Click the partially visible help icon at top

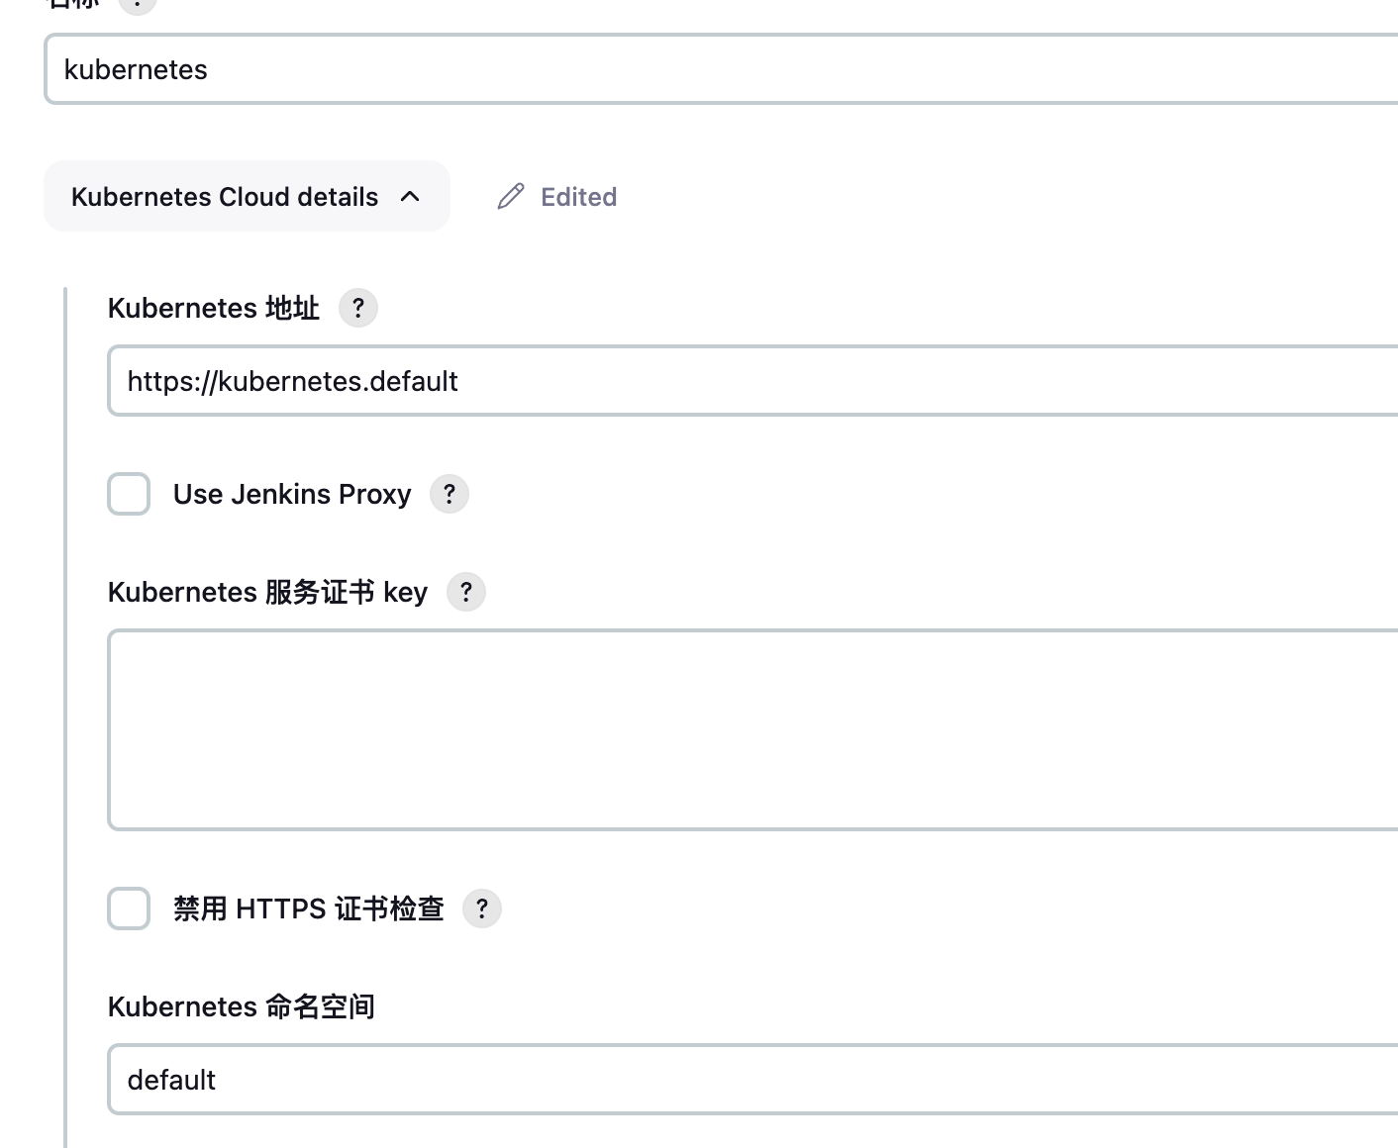(x=138, y=4)
